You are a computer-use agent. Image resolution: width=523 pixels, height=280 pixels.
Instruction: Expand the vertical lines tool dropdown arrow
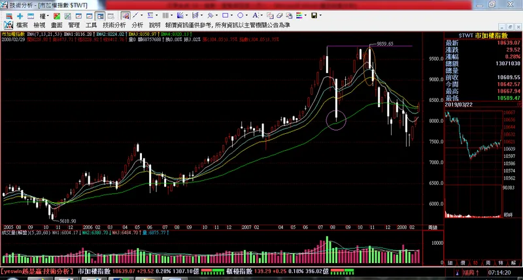171,15
